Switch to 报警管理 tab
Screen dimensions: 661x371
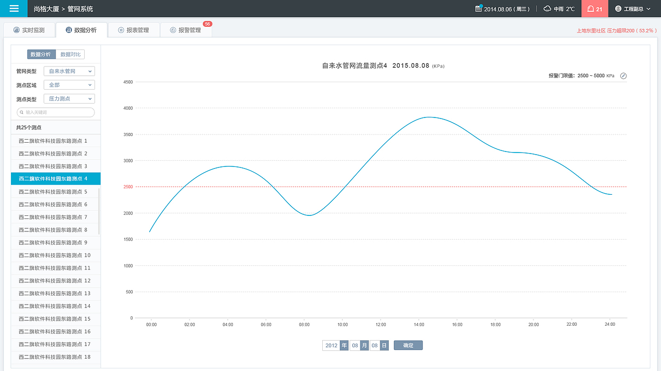pos(186,30)
